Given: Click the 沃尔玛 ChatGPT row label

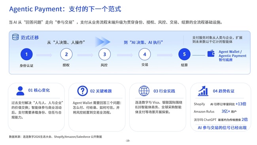Looking at the screenshot, I should [x=205, y=120].
